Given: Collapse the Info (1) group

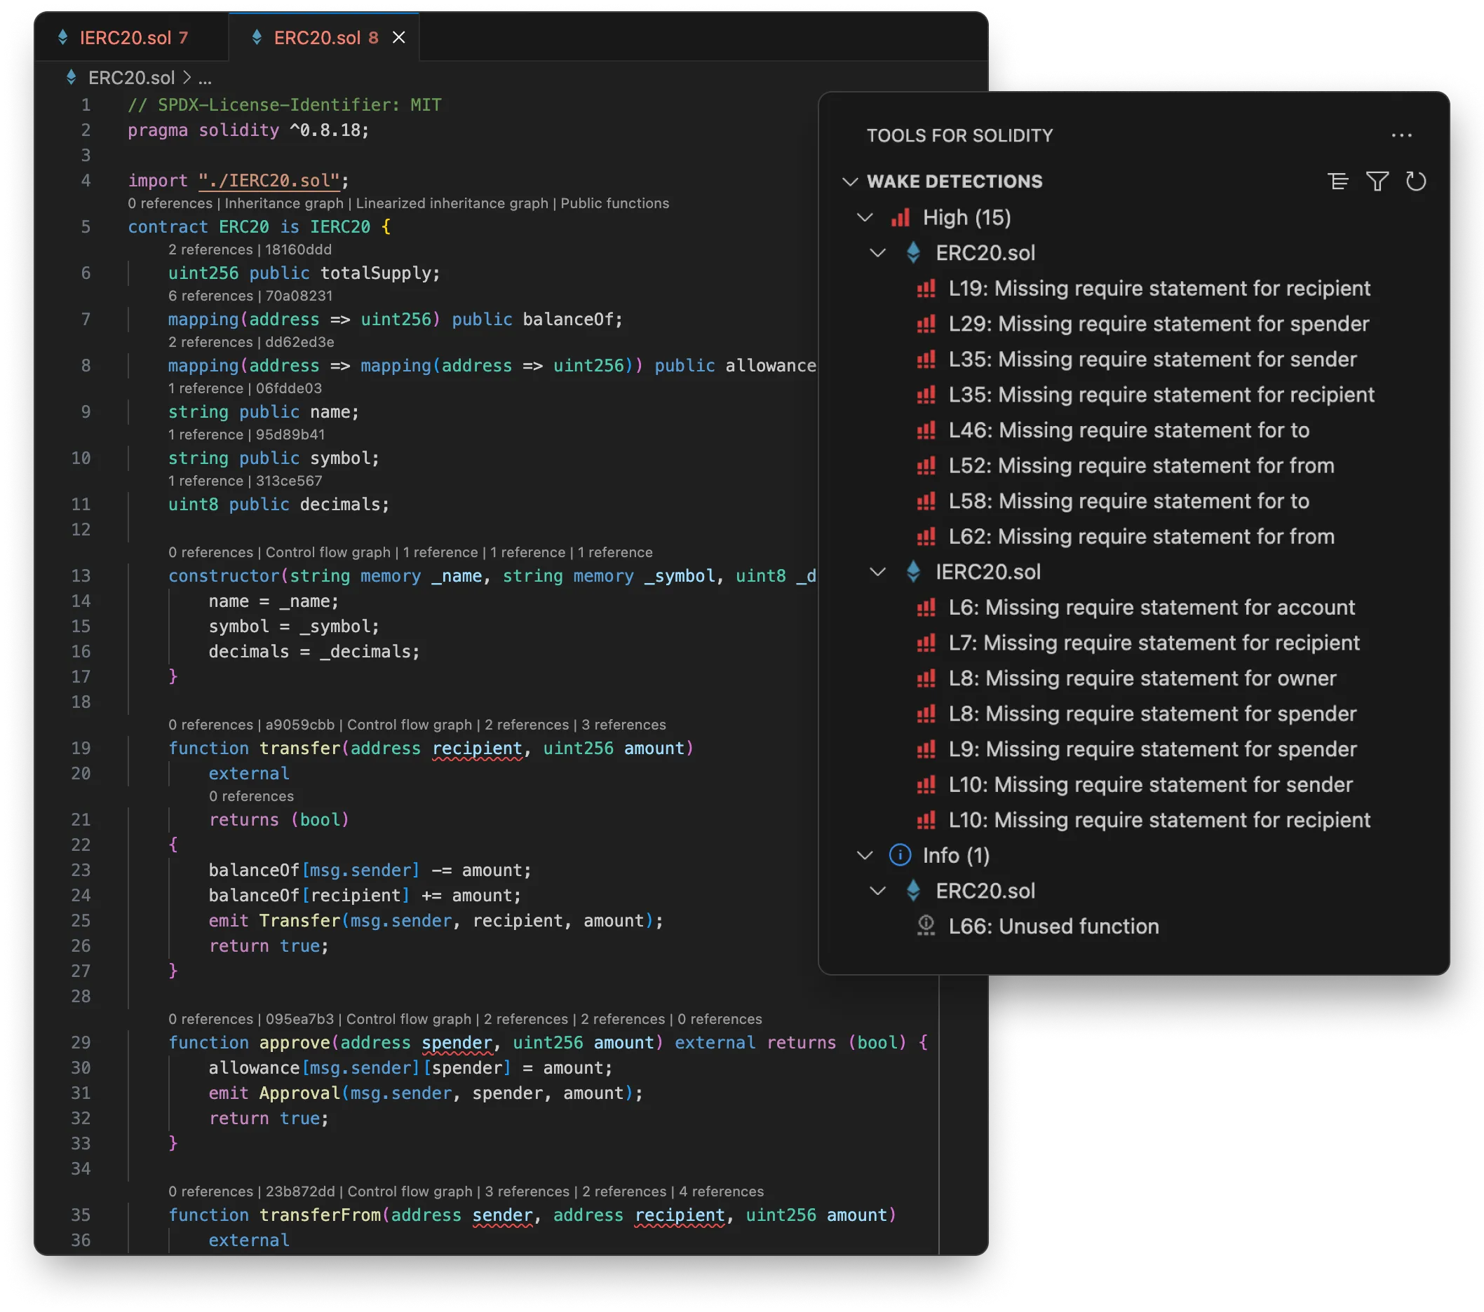Looking at the screenshot, I should 864,855.
